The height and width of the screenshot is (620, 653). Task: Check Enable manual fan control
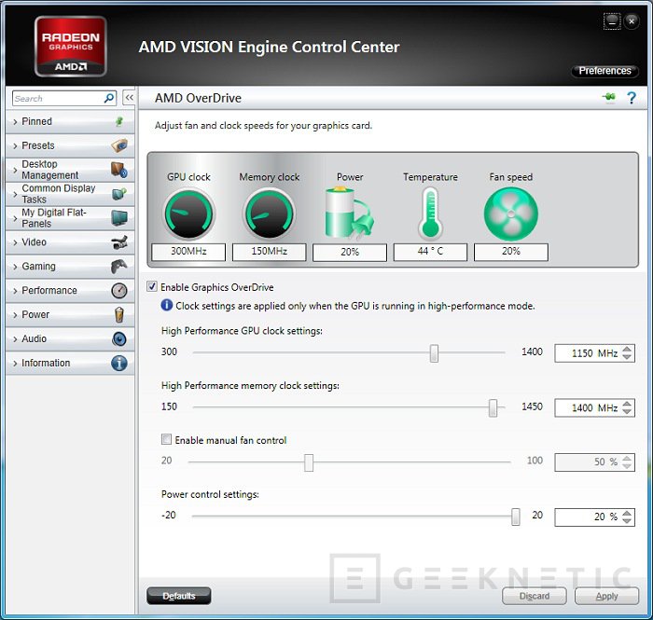point(166,439)
